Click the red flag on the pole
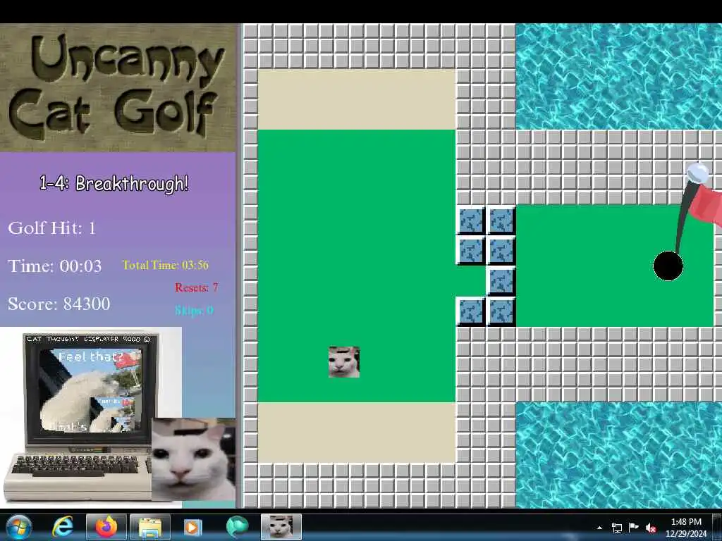The height and width of the screenshot is (541, 722). coord(705,205)
